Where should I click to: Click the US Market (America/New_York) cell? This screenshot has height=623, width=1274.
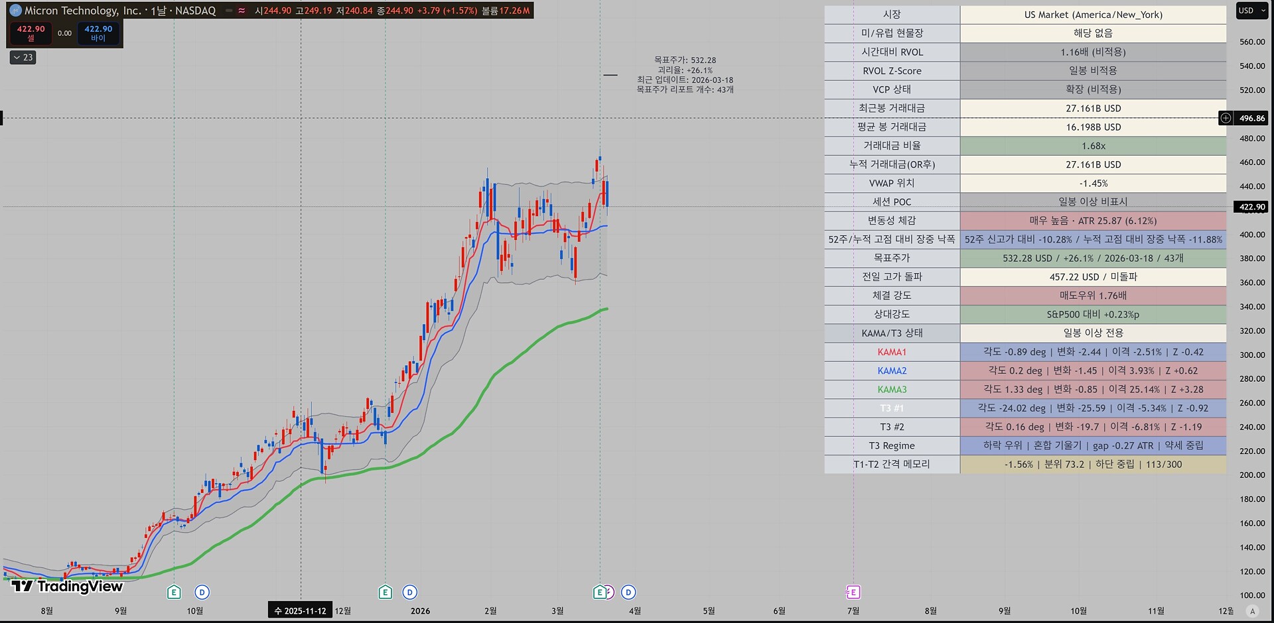tap(1093, 15)
